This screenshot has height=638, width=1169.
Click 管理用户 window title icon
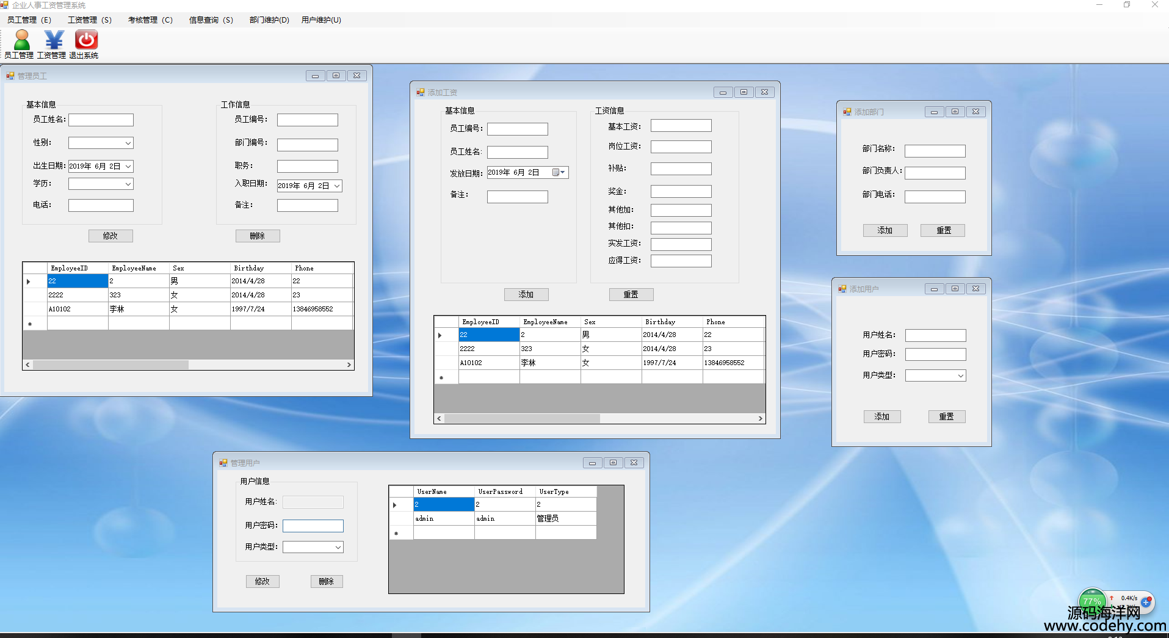[x=223, y=463]
